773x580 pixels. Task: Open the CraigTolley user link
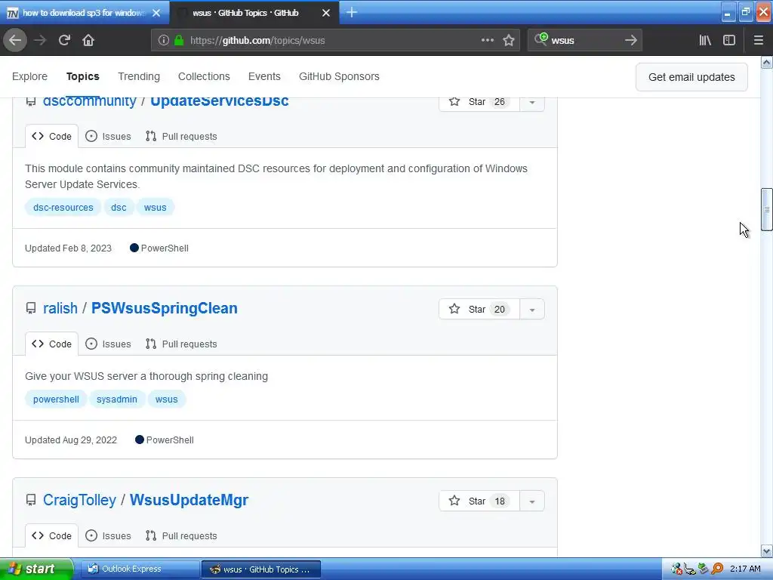pos(79,500)
